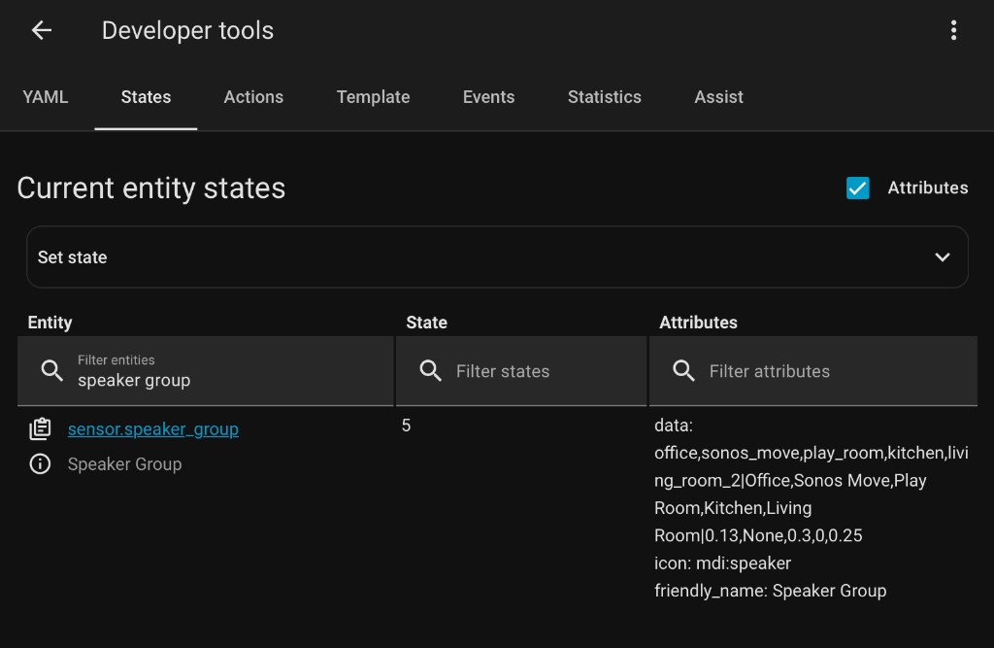Switch to the Actions tab
The image size is (994, 648).
(253, 97)
